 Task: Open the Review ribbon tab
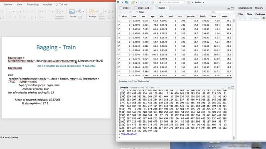point(8,5)
